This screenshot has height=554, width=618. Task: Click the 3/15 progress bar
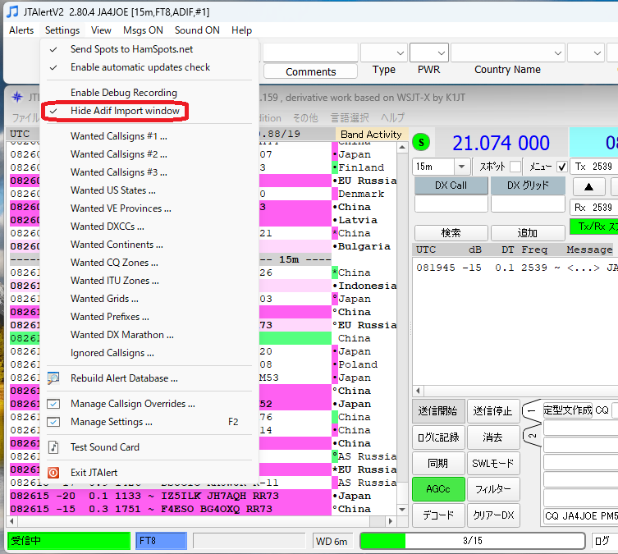472,541
